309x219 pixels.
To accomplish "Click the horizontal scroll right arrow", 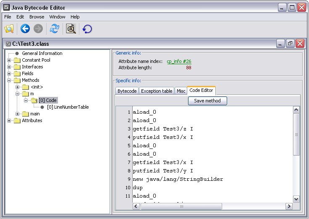I will click(289, 206).
